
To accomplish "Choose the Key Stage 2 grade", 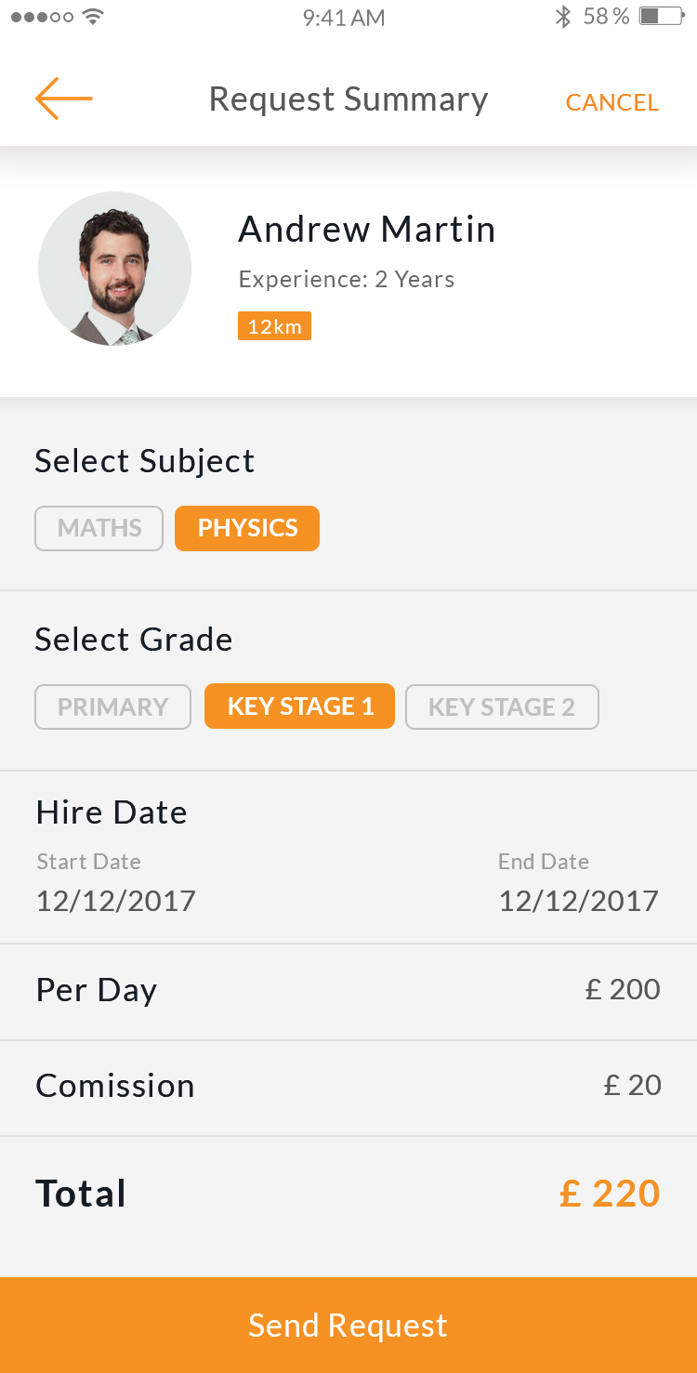I will click(502, 706).
